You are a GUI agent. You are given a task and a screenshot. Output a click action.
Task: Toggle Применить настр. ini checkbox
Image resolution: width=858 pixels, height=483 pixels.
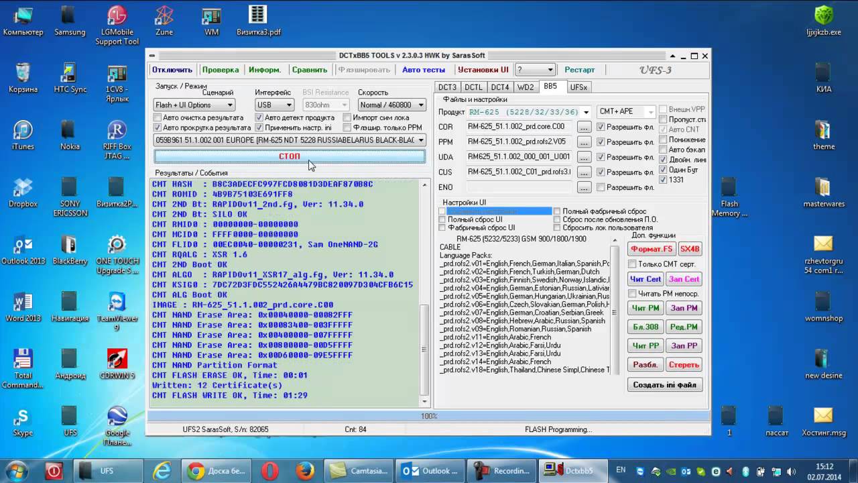[259, 127]
